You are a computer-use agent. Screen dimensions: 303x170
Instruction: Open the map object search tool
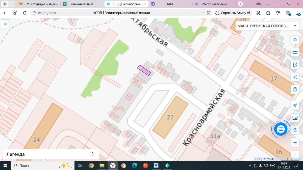295,130
